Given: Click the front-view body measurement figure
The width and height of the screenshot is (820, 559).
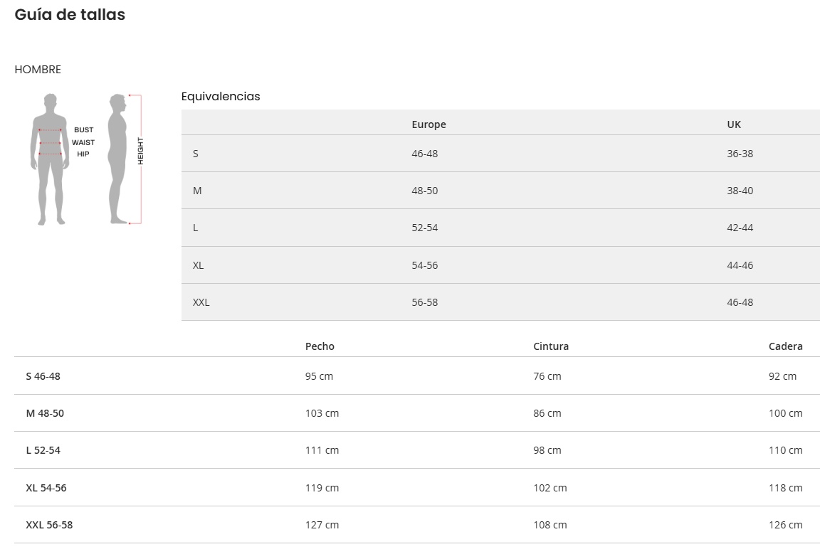Looking at the screenshot, I should click(50, 159).
